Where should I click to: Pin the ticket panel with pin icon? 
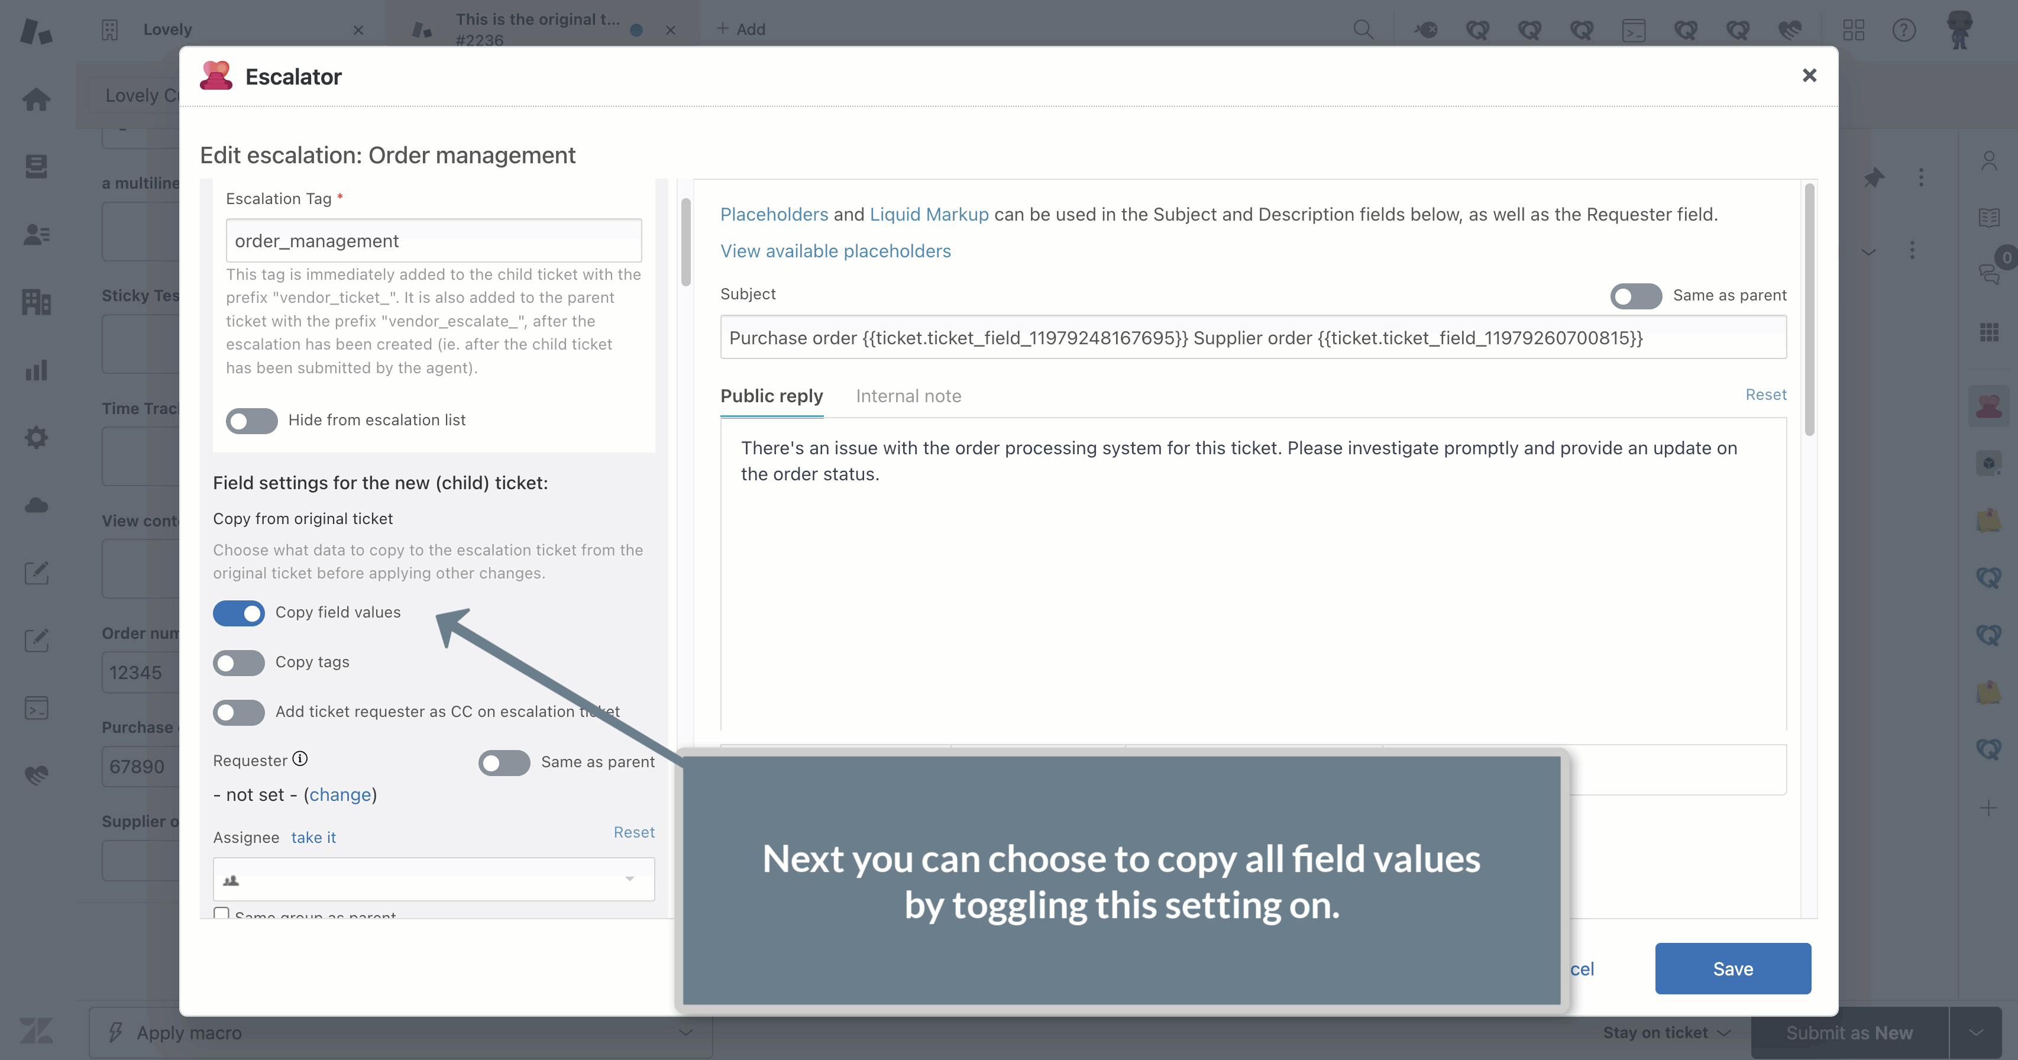coord(1873,177)
